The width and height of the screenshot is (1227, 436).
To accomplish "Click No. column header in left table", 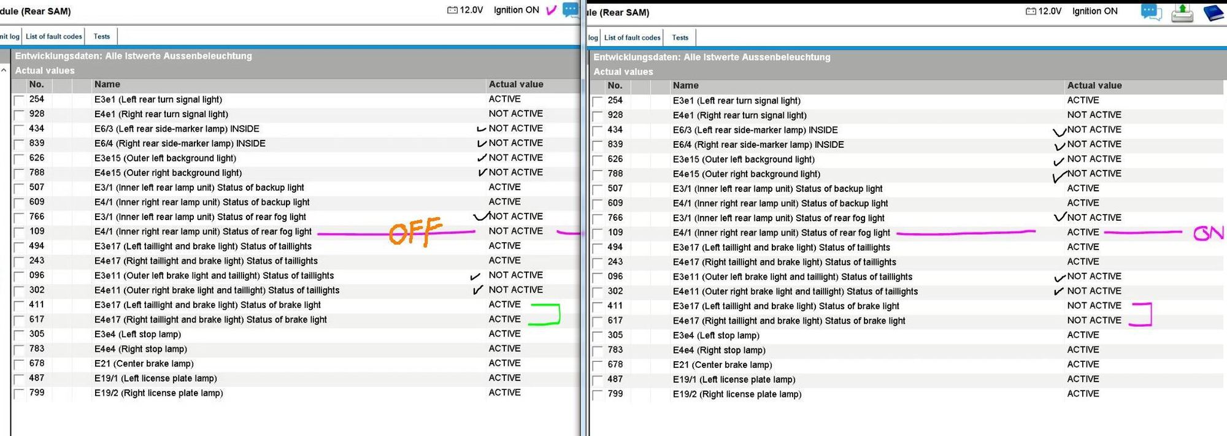I will click(37, 85).
